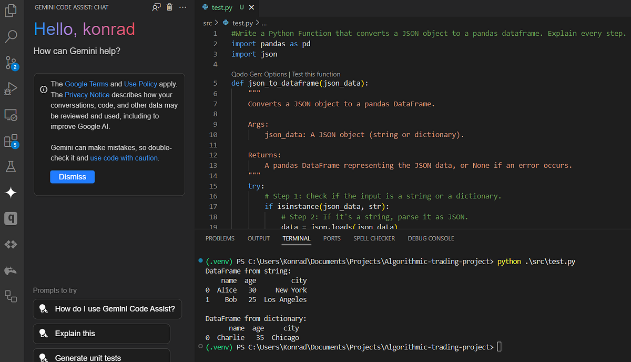This screenshot has width=631, height=362.
Task: Select the Gemini Code Assist sparkle icon
Action: [12, 193]
